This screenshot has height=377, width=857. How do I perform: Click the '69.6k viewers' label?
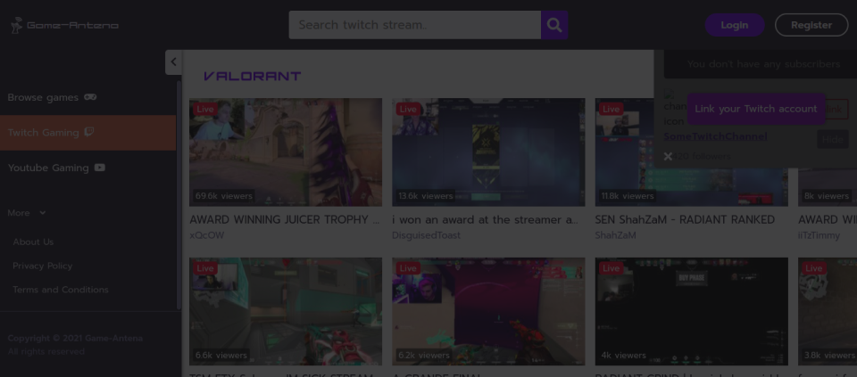click(224, 196)
